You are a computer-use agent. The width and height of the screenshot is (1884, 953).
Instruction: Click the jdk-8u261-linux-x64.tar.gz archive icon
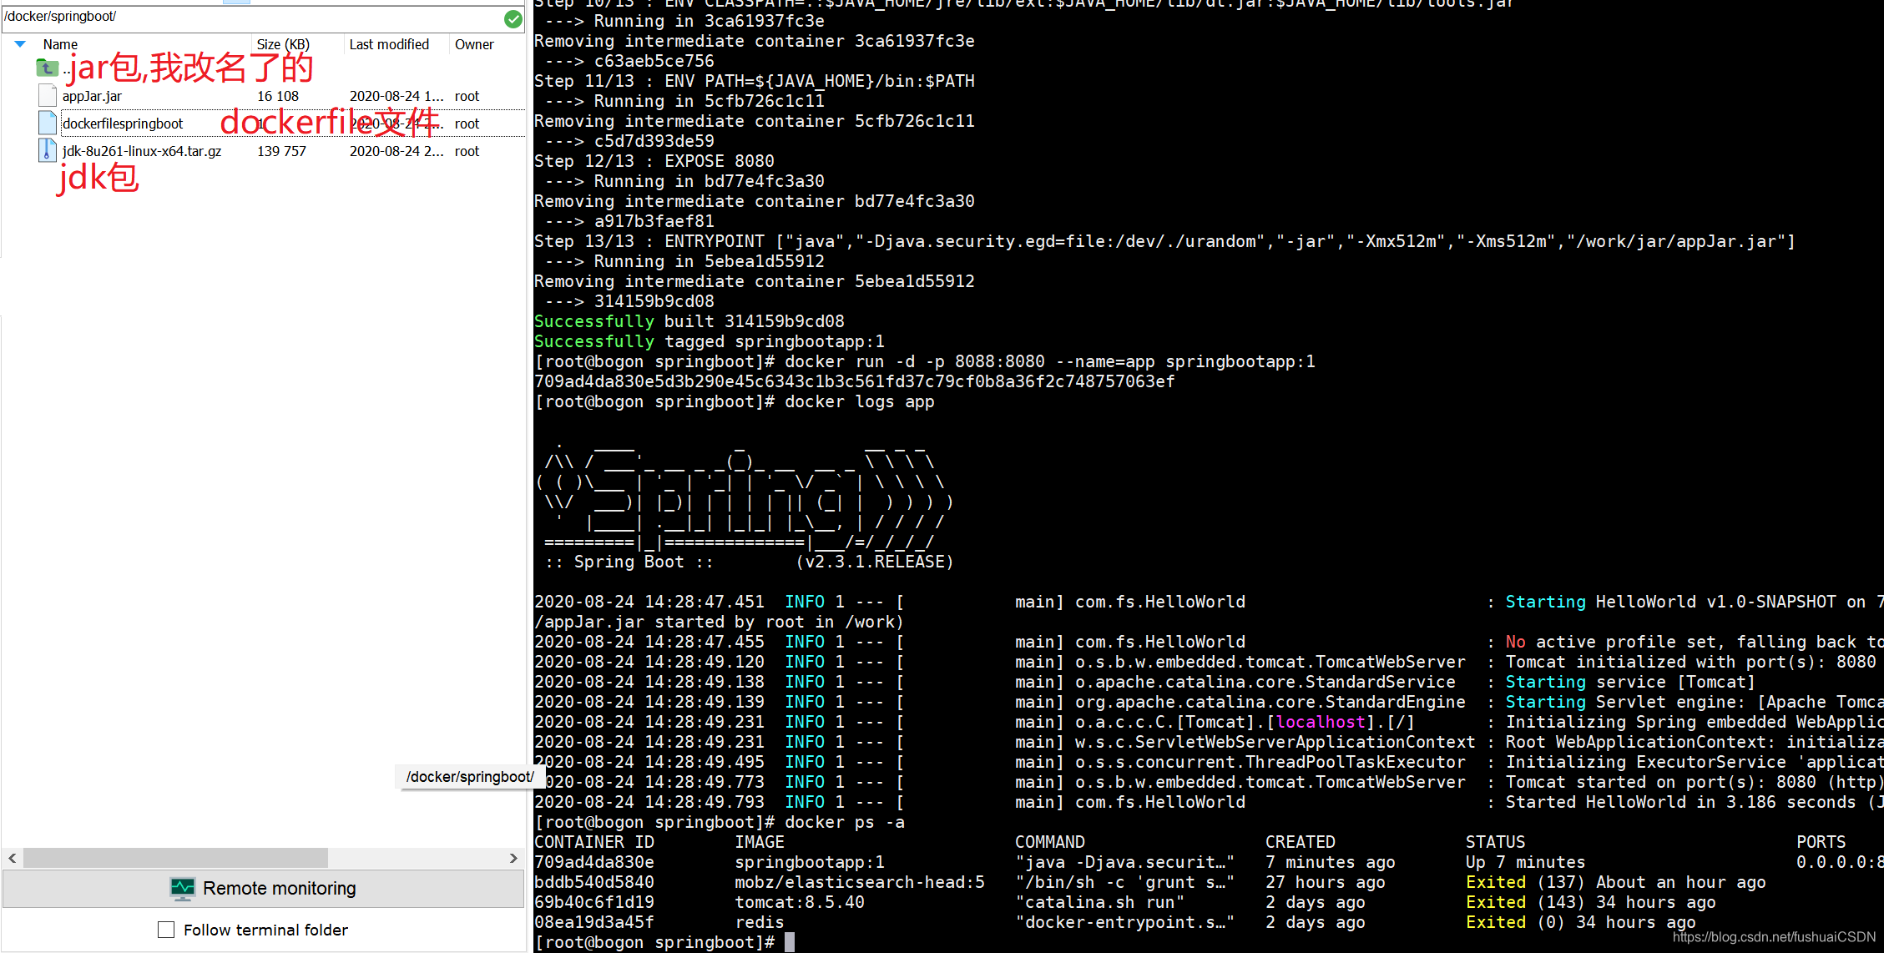click(x=47, y=151)
